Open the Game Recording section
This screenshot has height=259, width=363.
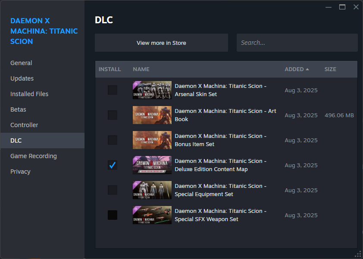tap(42, 156)
